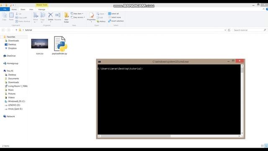Switch to the Manage ribbon tab
Viewport: 268px width, 151px height.
click(42, 9)
